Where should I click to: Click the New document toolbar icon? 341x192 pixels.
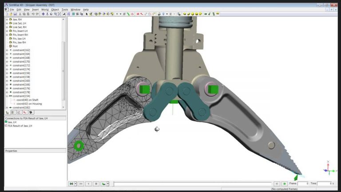[7, 14]
